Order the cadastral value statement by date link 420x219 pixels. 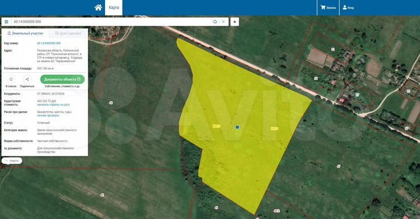tap(53, 105)
